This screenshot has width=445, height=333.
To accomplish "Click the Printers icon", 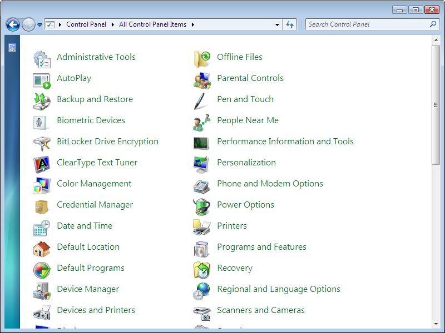I will tap(202, 228).
